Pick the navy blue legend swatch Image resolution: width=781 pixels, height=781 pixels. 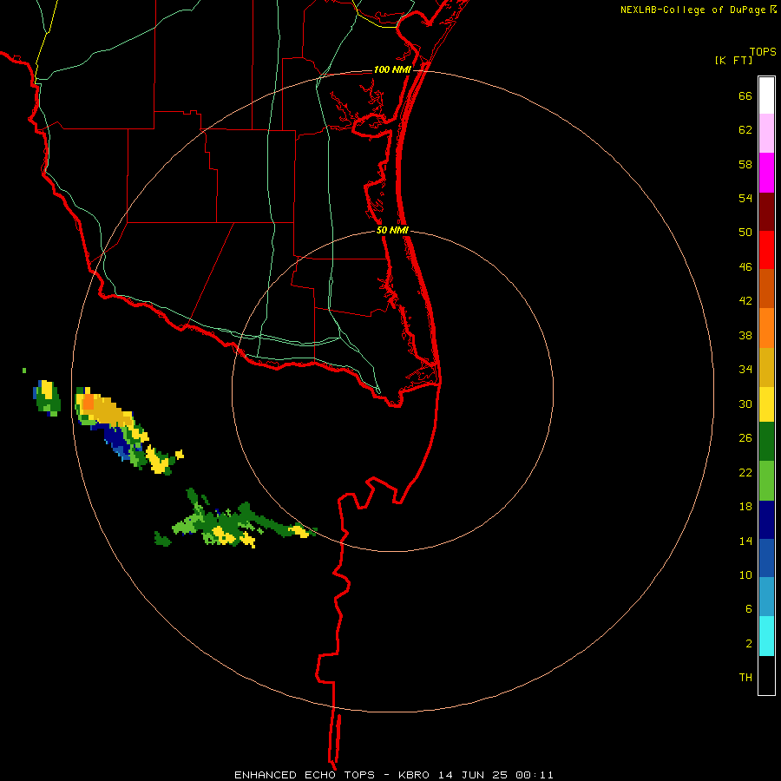[766, 520]
